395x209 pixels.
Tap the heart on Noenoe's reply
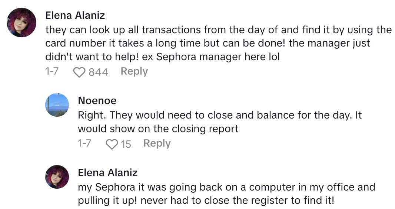[x=112, y=144]
